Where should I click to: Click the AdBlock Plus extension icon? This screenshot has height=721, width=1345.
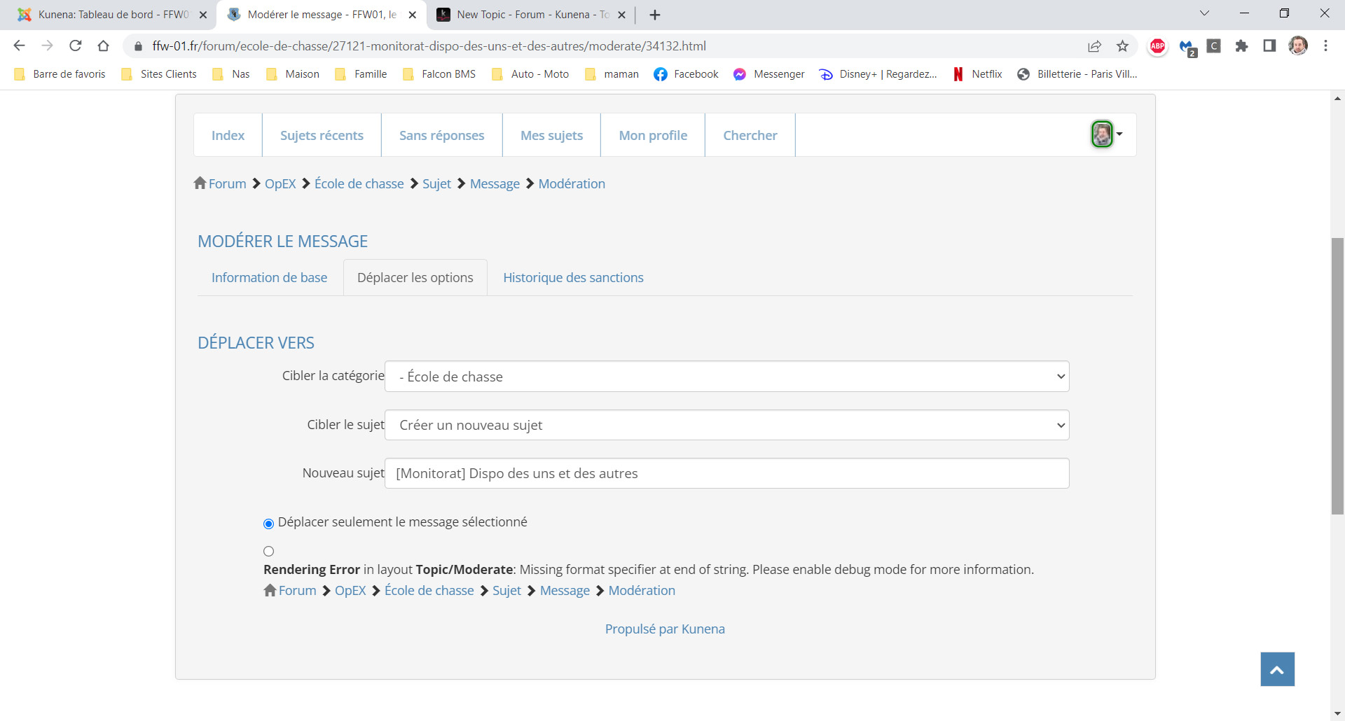[x=1157, y=46]
